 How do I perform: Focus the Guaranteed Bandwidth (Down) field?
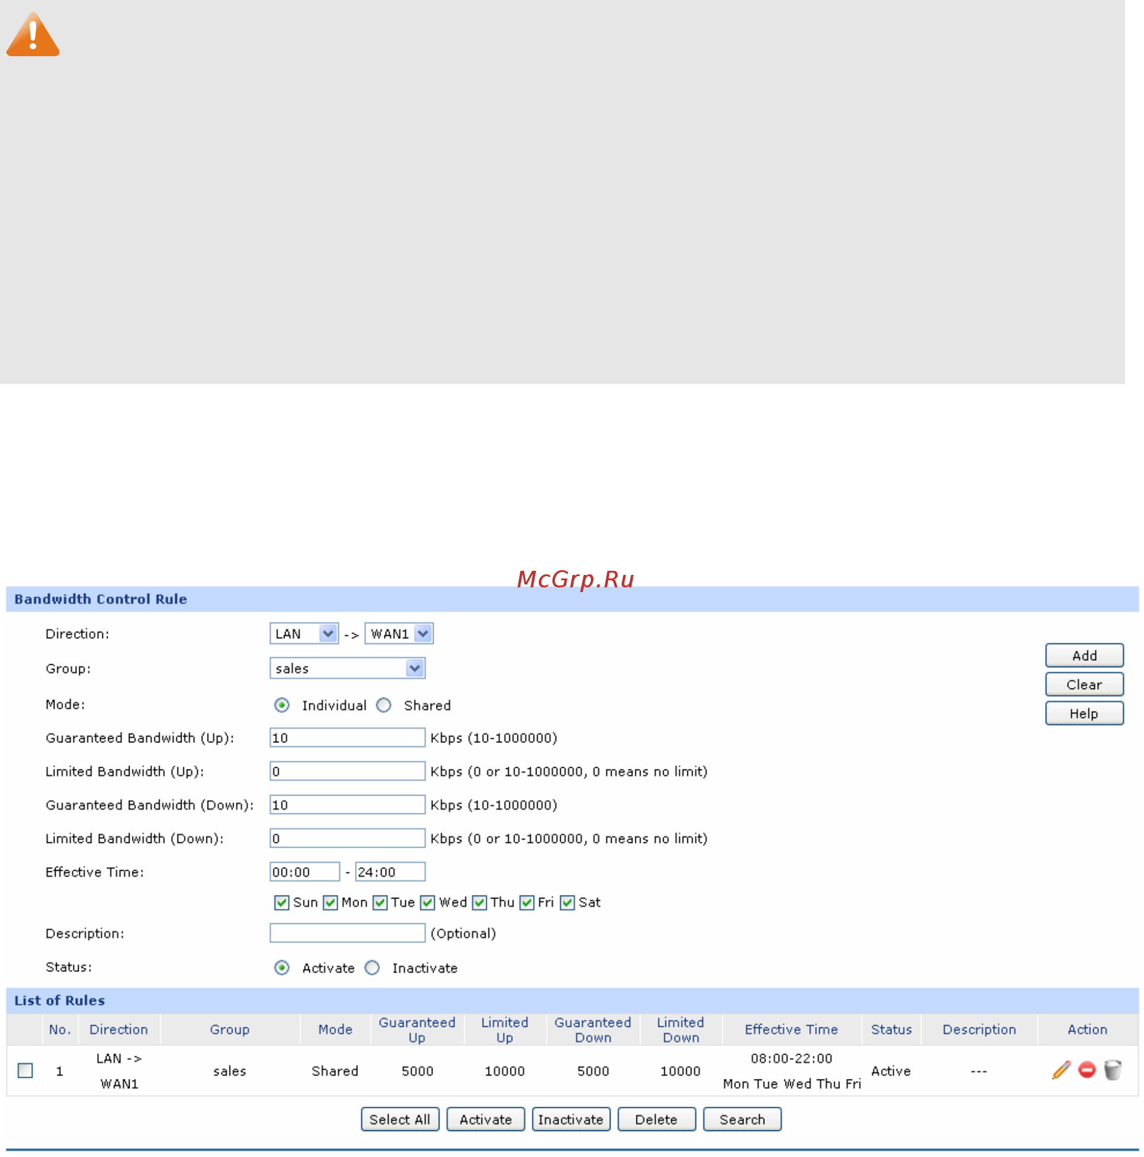(347, 805)
